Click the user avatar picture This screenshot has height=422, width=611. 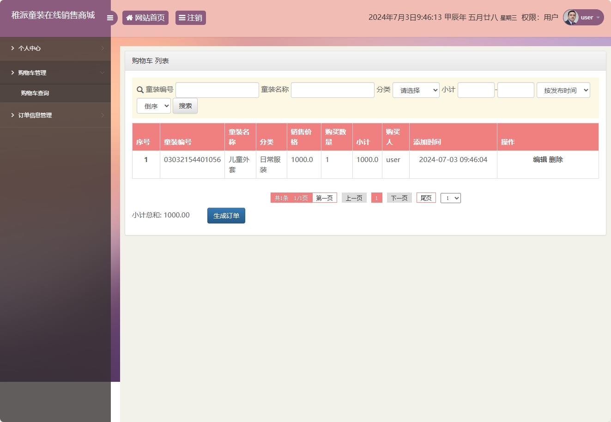[571, 18]
